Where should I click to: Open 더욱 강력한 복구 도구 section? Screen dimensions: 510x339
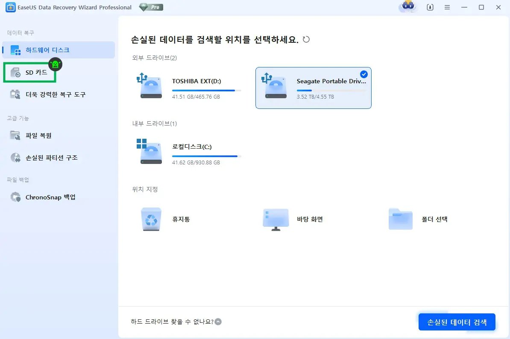pyautogui.click(x=56, y=95)
